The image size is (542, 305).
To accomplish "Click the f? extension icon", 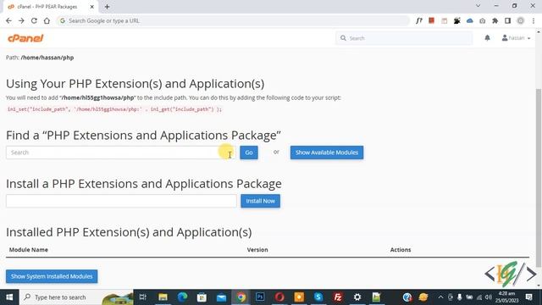I will pyautogui.click(x=419, y=20).
